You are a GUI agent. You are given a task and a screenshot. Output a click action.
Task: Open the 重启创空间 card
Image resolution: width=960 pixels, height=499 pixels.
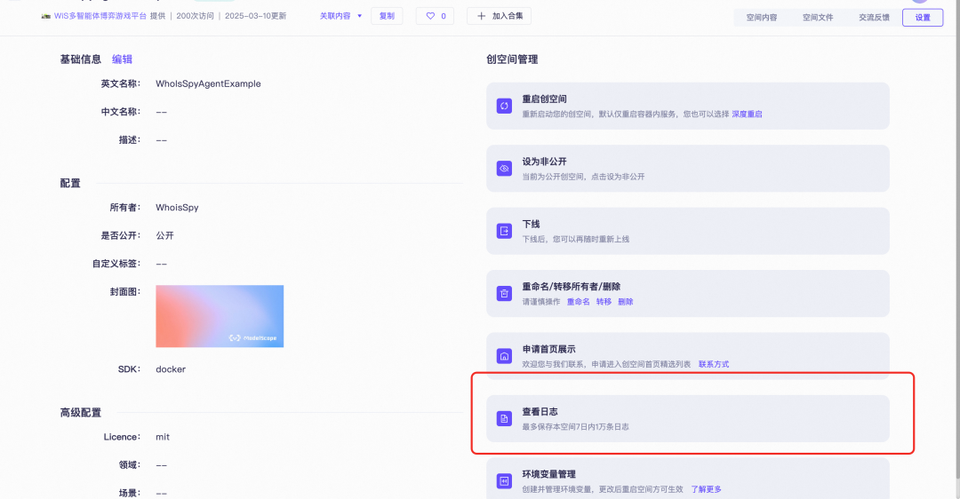click(687, 106)
